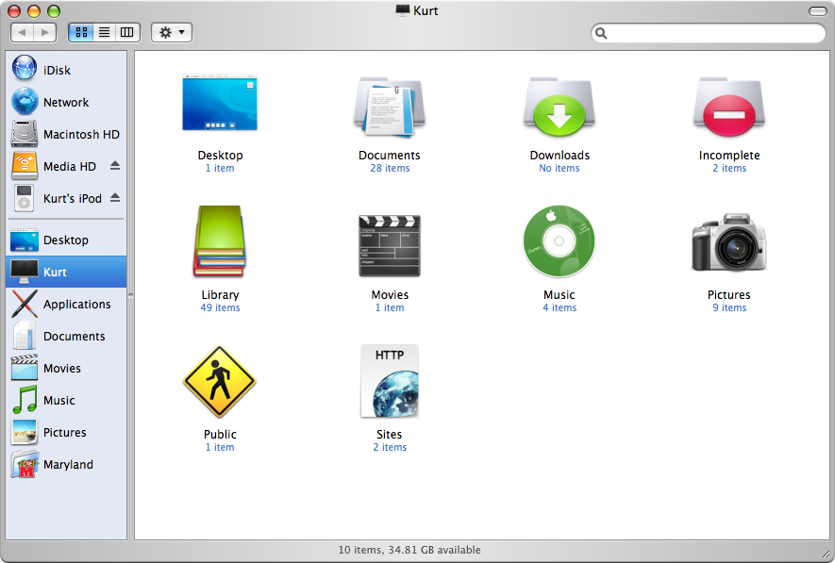Open the Downloads folder with the green arrow
Screen dimensions: 835x563
(559, 106)
